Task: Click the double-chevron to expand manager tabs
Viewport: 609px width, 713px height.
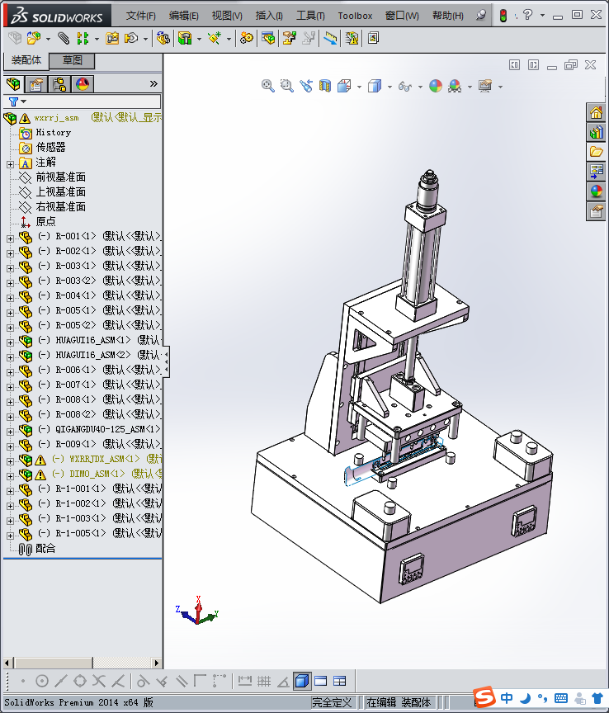Action: [x=153, y=83]
